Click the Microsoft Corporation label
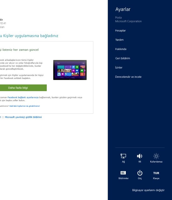Image resolution: width=172 pixels, height=200 pixels. (128, 21)
